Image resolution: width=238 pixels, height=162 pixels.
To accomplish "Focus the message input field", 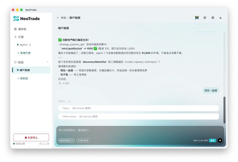I will pyautogui.click(x=140, y=130).
